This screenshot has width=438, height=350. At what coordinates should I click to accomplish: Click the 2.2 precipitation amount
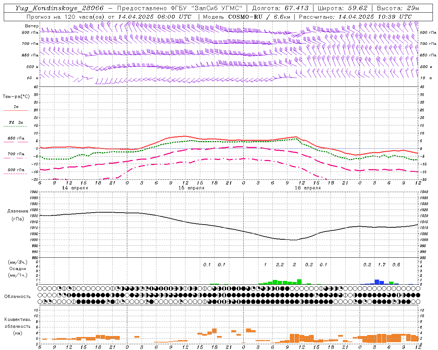pos(280,265)
